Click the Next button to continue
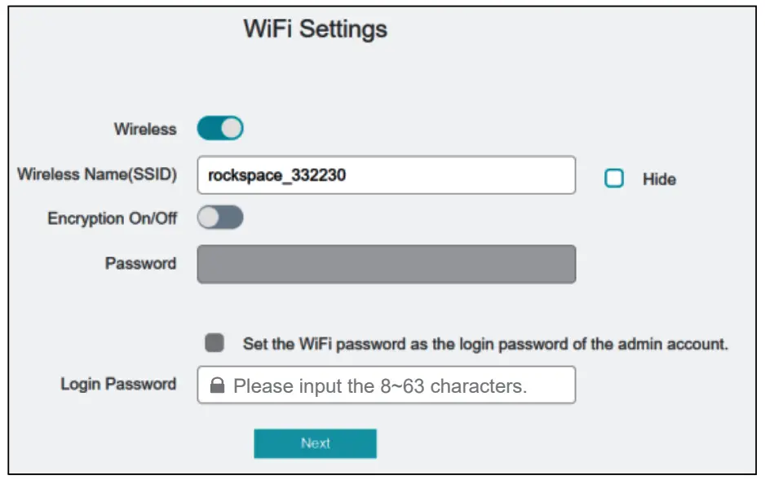Screen dimensions: 765x480 tap(315, 443)
